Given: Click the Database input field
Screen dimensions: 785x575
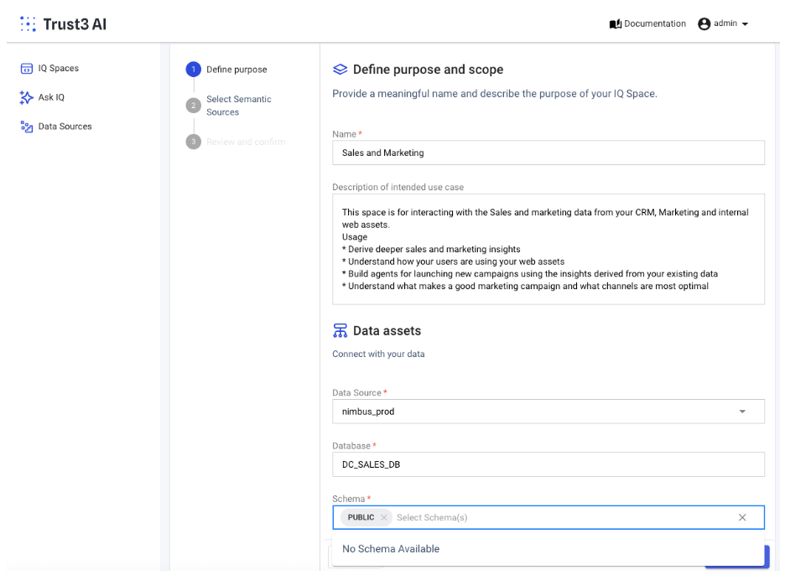Looking at the screenshot, I should (548, 464).
